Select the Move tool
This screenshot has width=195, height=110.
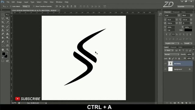tap(7, 15)
